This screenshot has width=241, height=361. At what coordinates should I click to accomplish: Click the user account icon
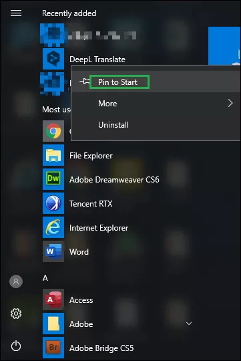click(x=16, y=281)
